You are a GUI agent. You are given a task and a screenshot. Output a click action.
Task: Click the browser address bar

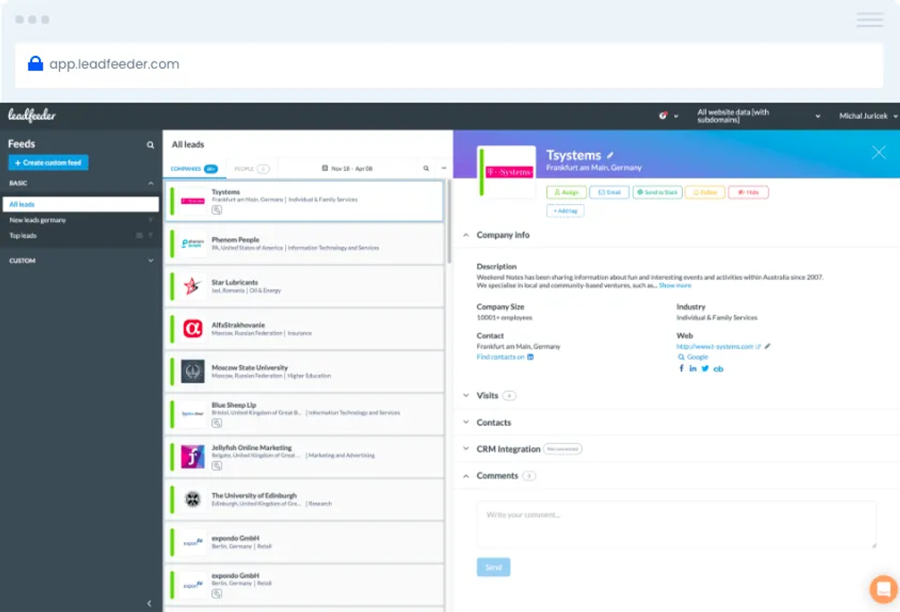pos(449,64)
